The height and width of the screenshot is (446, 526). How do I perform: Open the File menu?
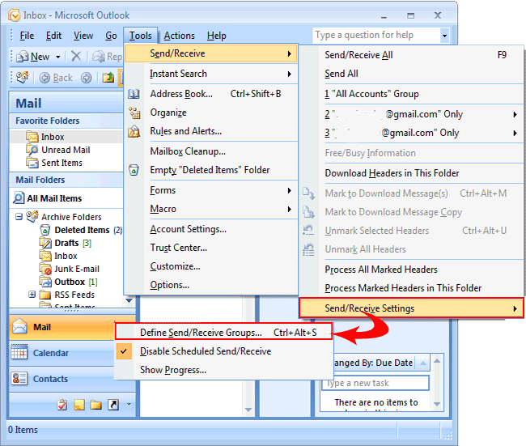(27, 36)
